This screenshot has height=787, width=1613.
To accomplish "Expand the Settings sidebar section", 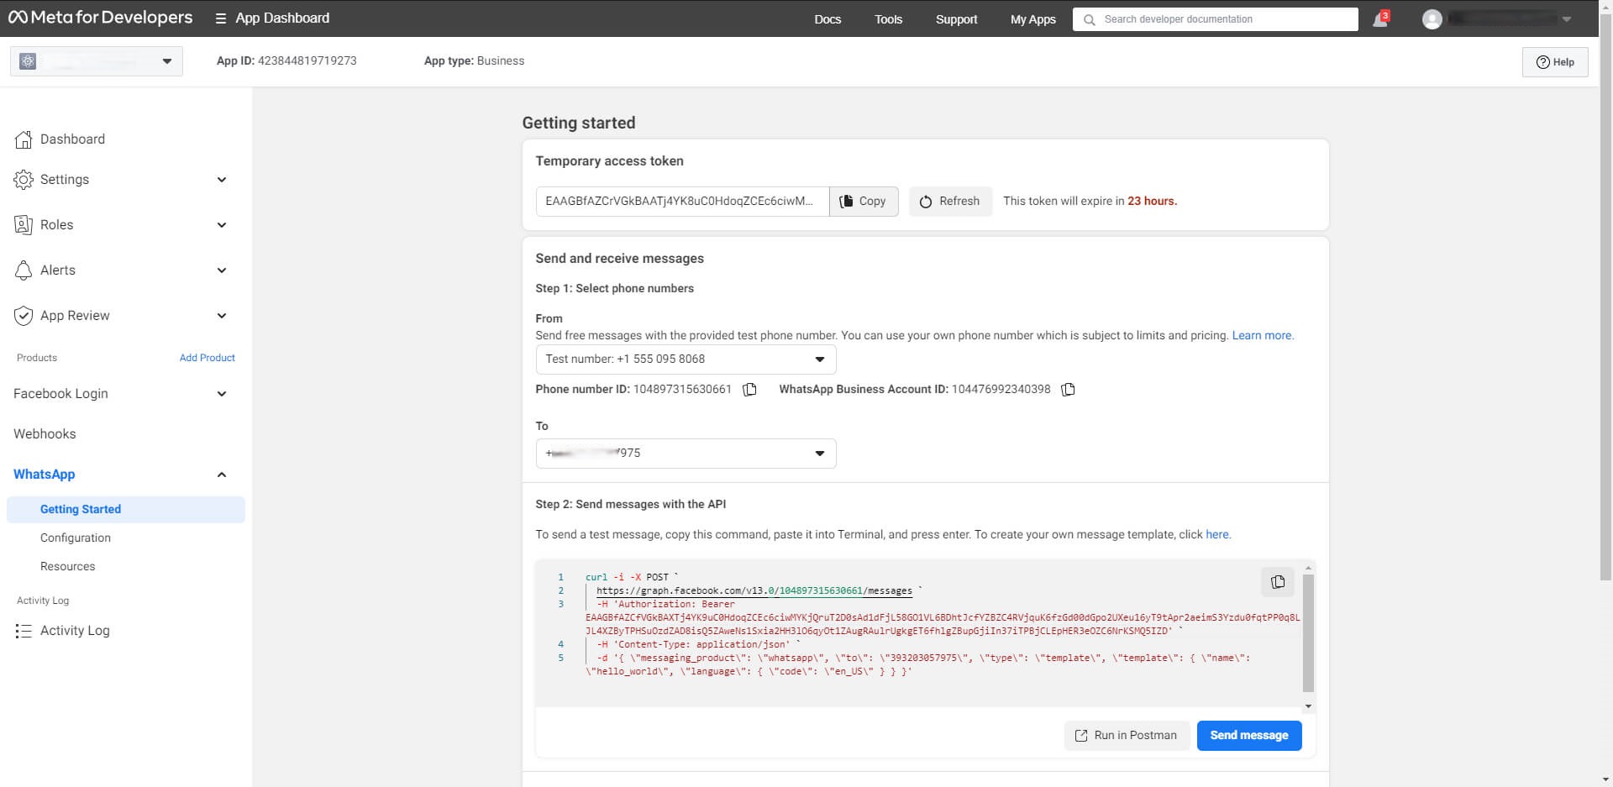I will [x=222, y=180].
